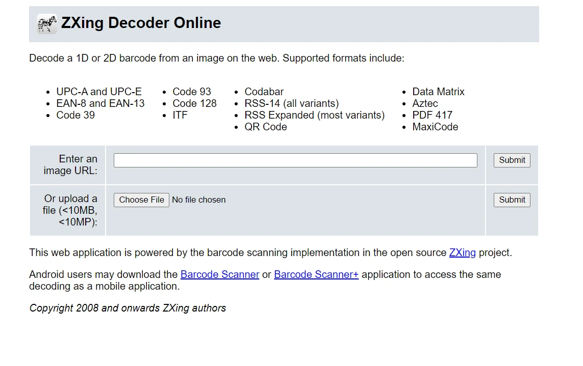Focus the image URL text field

pos(295,160)
